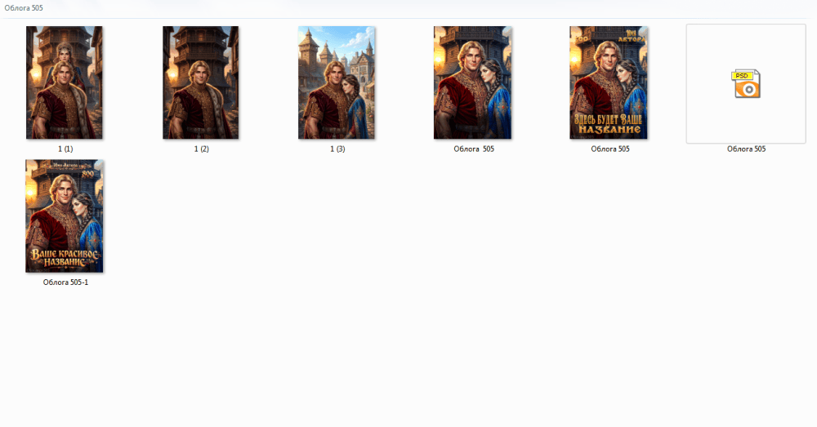817x427 pixels.
Task: Click the 'Облога 505-1' filename label
Action: click(65, 282)
